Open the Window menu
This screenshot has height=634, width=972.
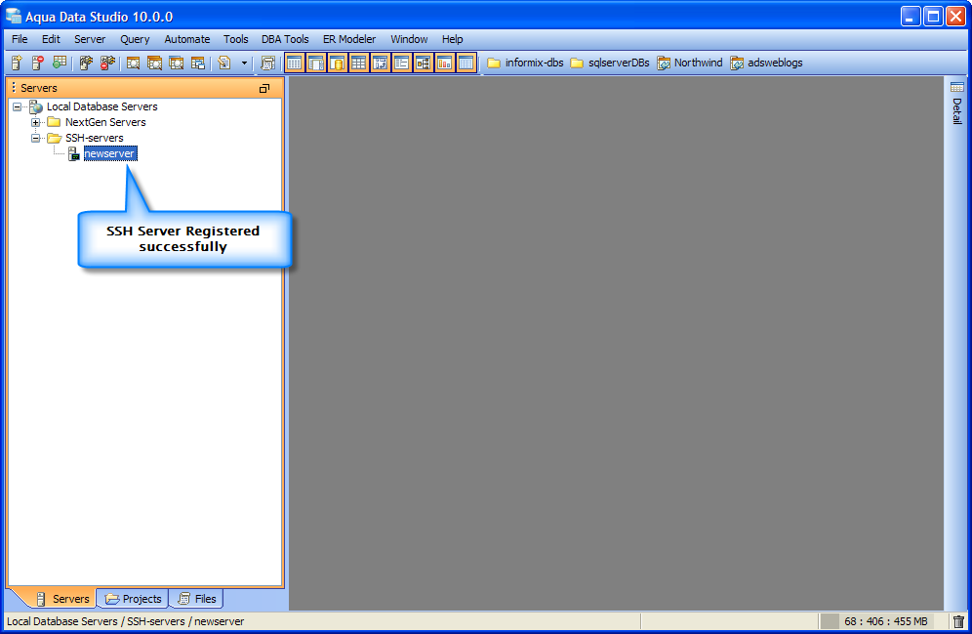pyautogui.click(x=409, y=39)
